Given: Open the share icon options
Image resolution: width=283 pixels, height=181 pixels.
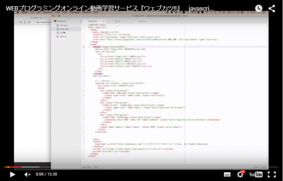Looking at the screenshot, I should [272, 8].
